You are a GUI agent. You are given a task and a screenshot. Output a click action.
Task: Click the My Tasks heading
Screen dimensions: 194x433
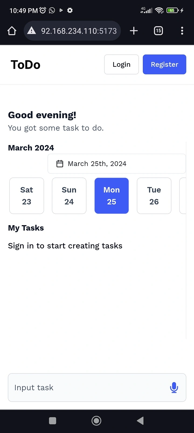click(x=26, y=228)
